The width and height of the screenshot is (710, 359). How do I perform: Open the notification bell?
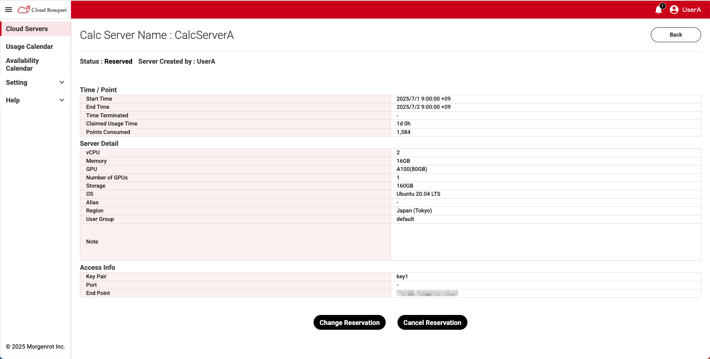click(x=658, y=10)
